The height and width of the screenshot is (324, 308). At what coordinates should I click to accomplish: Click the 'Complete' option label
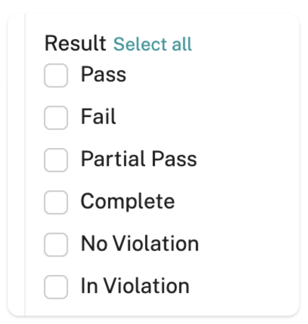point(128,202)
